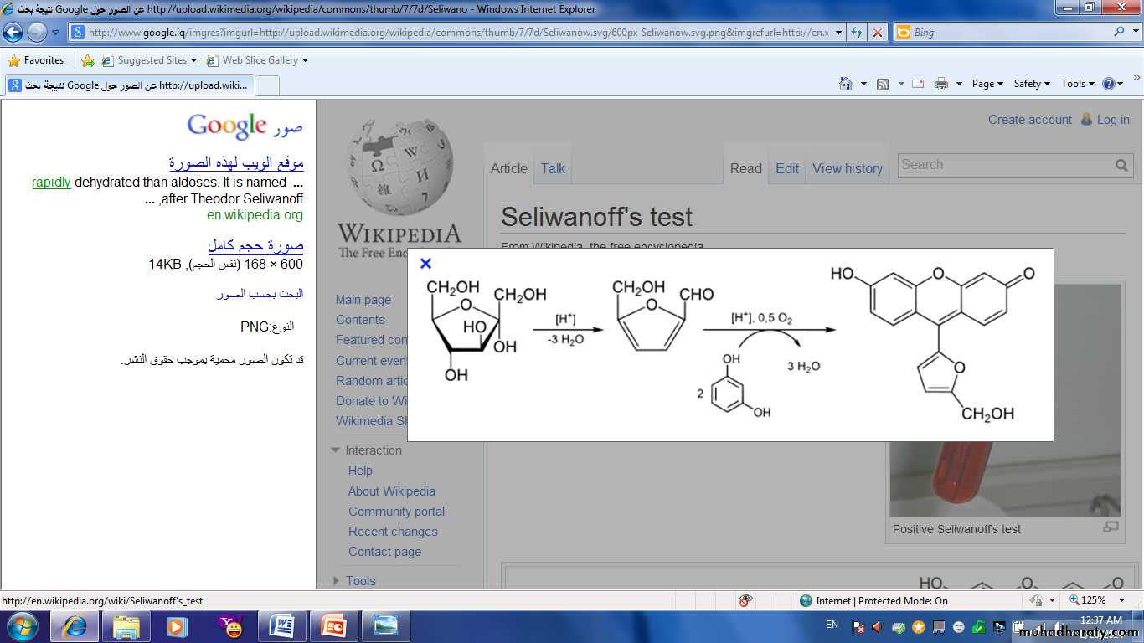Image resolution: width=1144 pixels, height=643 pixels.
Task: Click the Wikipedia search magnifier icon
Action: pos(1121,166)
